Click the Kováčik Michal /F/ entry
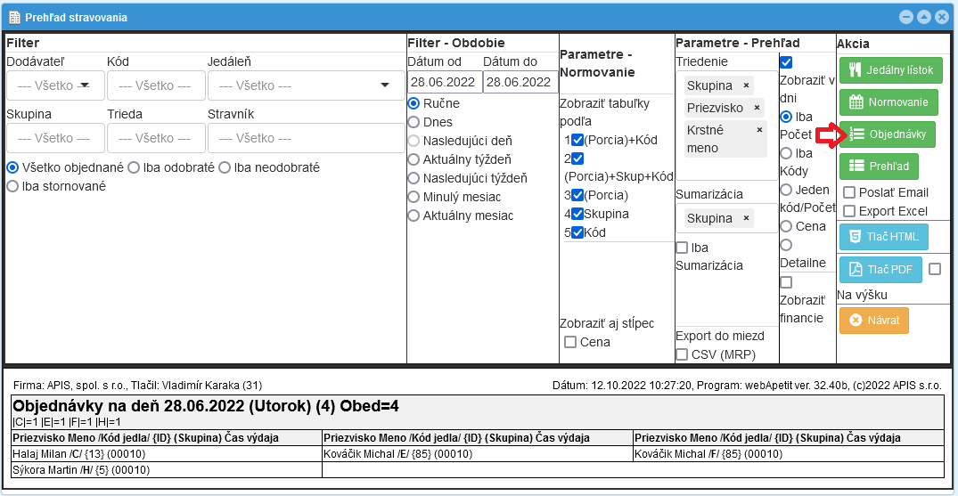Screen dimensions: 958x496 tap(708, 454)
